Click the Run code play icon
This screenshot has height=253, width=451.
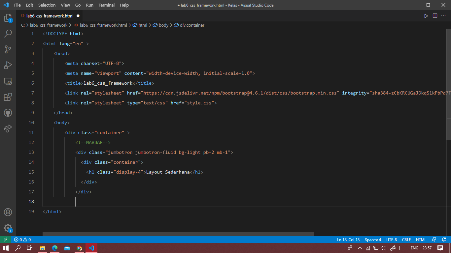[x=426, y=16]
